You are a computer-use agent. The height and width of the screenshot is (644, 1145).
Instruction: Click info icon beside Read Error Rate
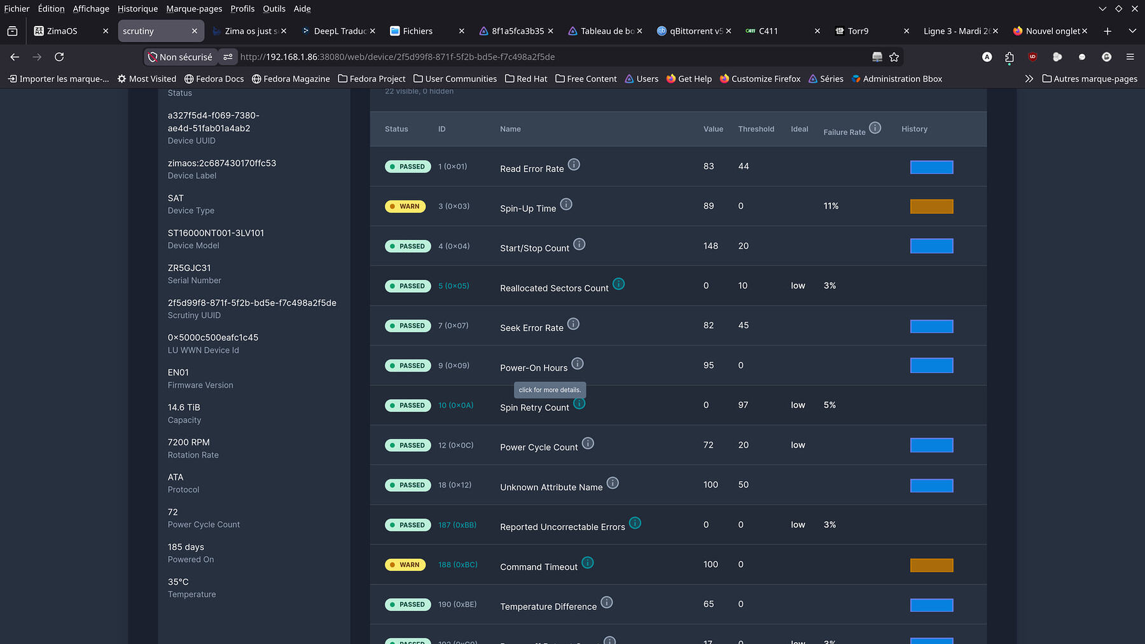[574, 165]
